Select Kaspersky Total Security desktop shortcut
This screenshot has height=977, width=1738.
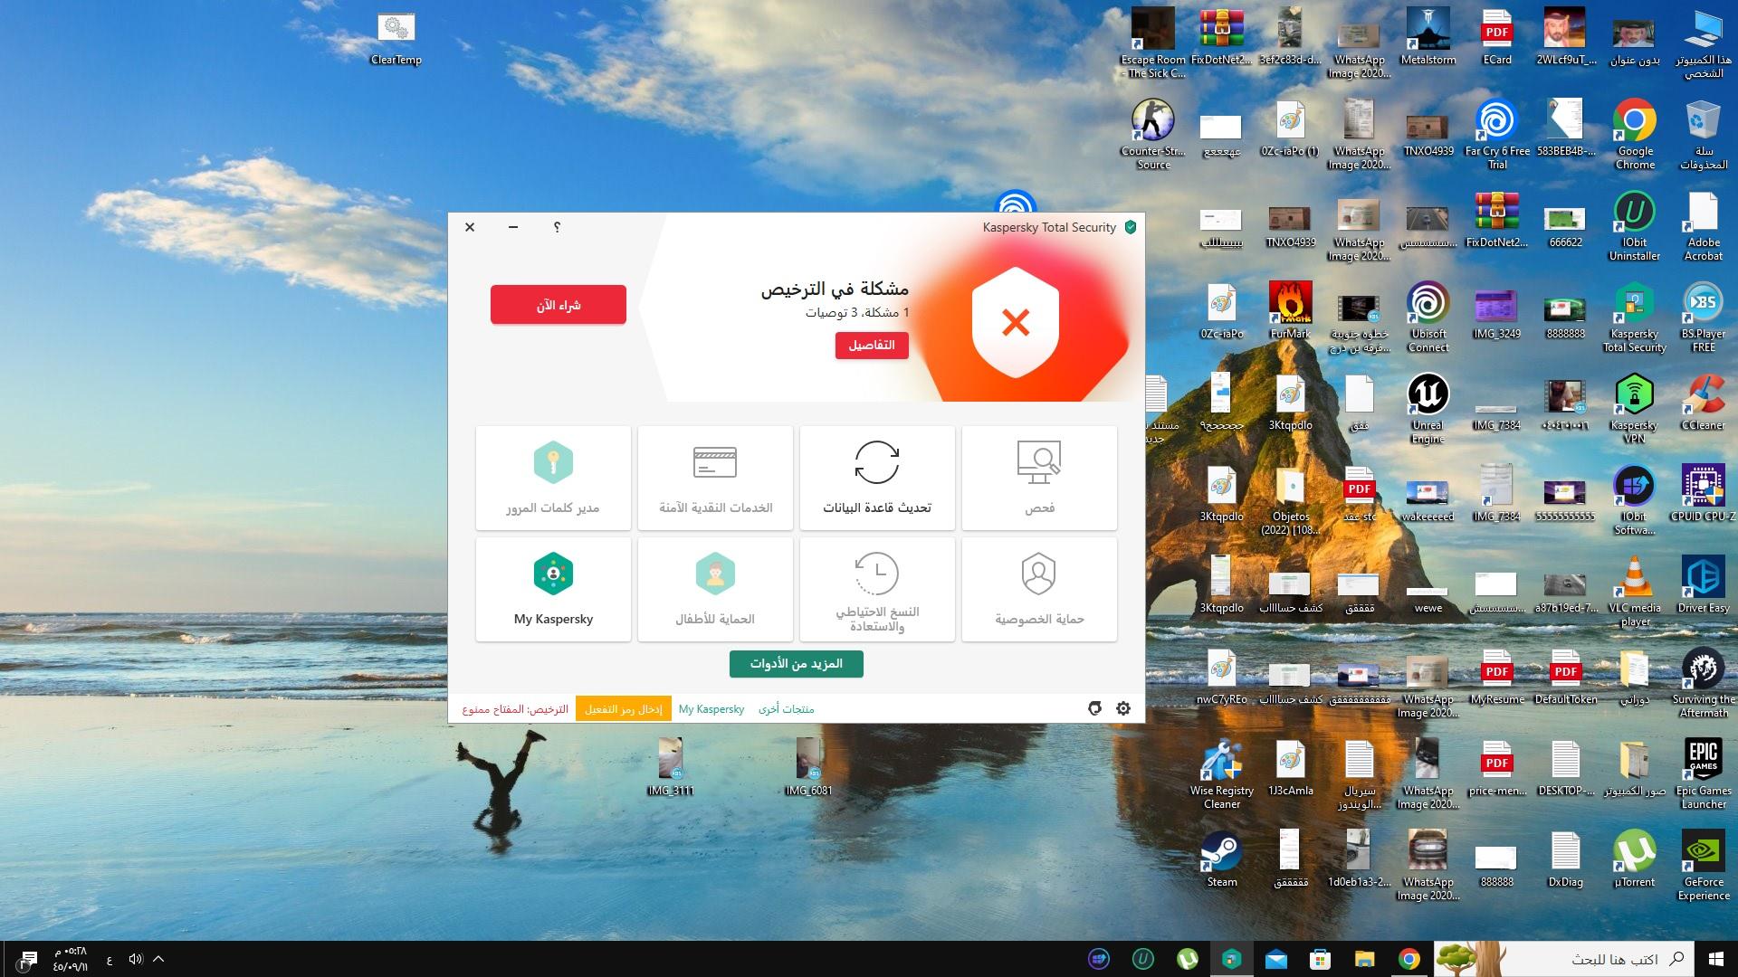(x=1635, y=317)
